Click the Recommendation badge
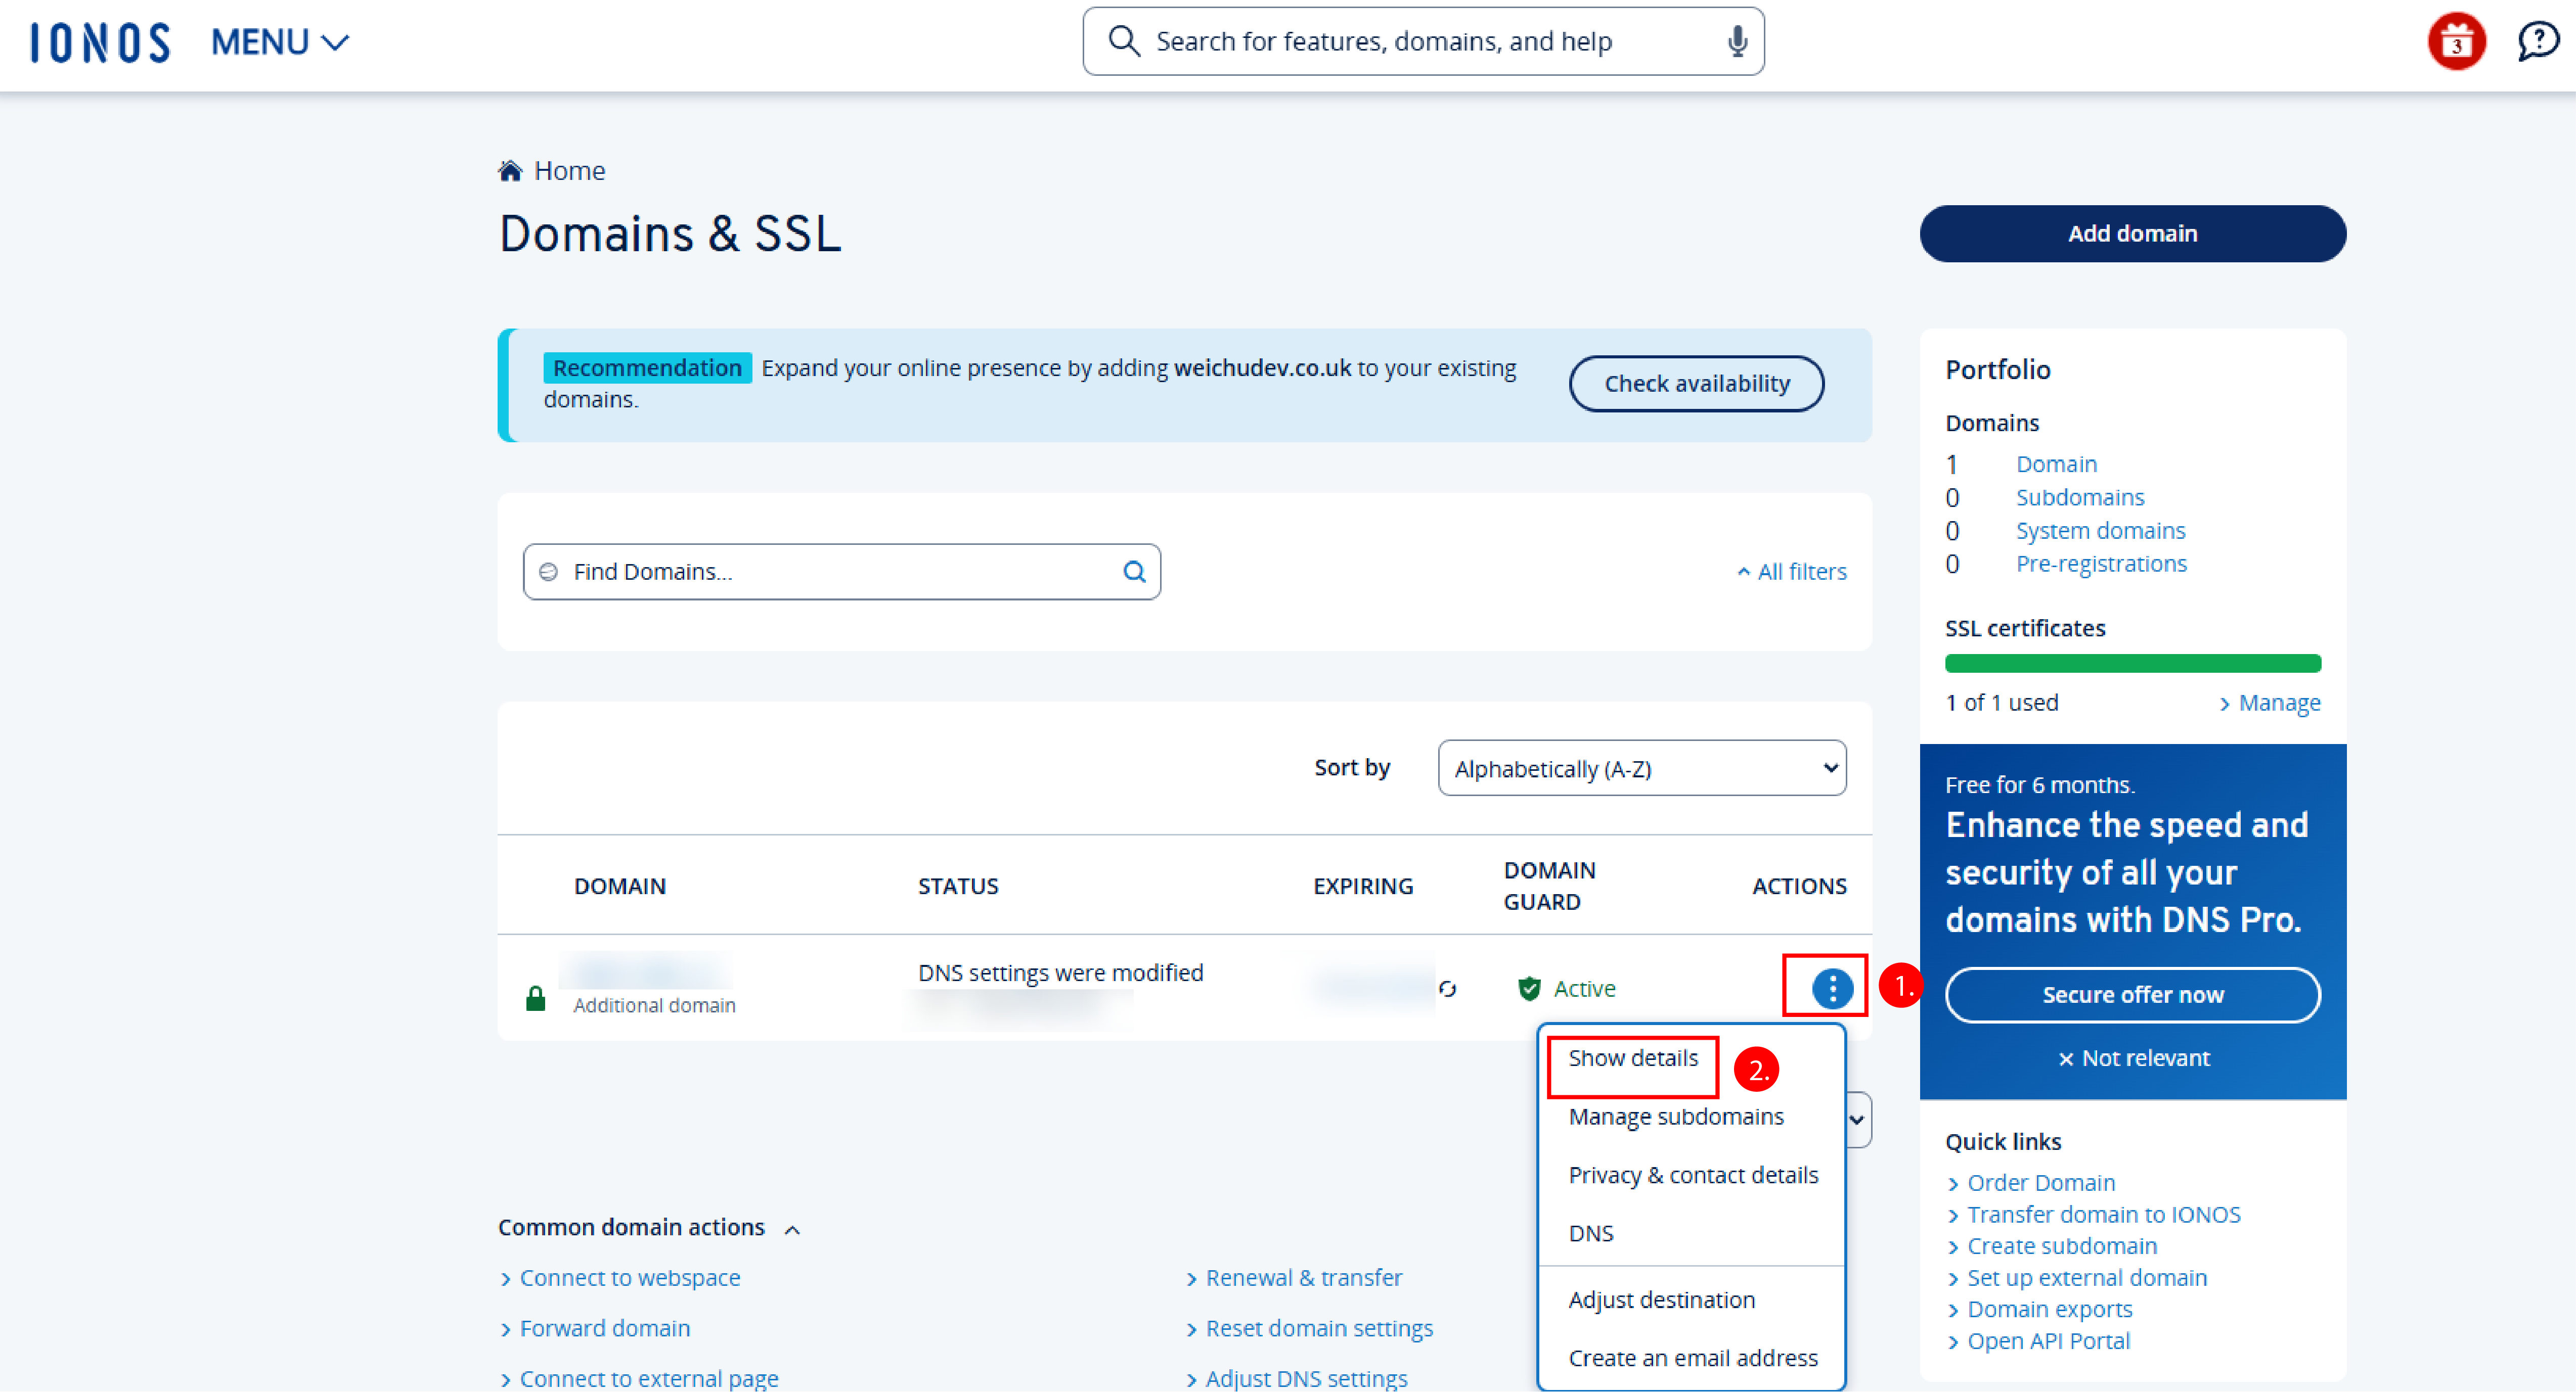2576x1392 pixels. click(647, 368)
